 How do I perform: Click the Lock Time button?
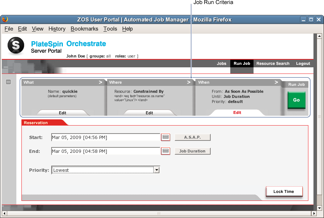pyautogui.click(x=284, y=191)
